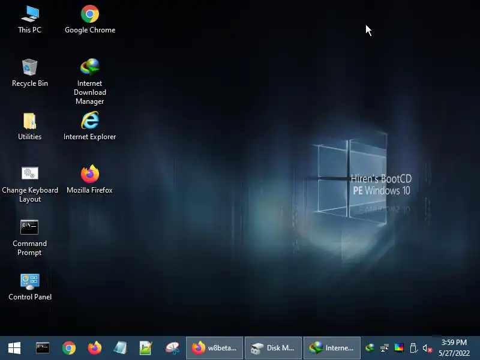The height and width of the screenshot is (360, 480).
Task: Click the colorful display tray icon
Action: [399, 348]
